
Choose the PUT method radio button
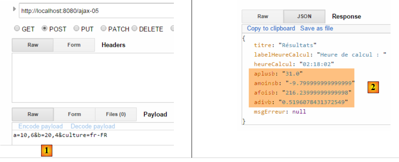pyautogui.click(x=76, y=29)
